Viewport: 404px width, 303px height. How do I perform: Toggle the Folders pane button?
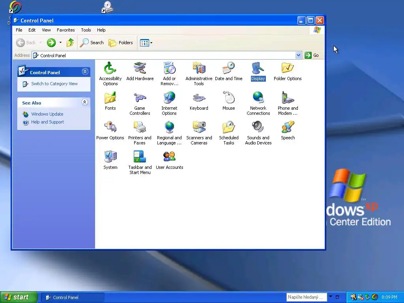(121, 43)
